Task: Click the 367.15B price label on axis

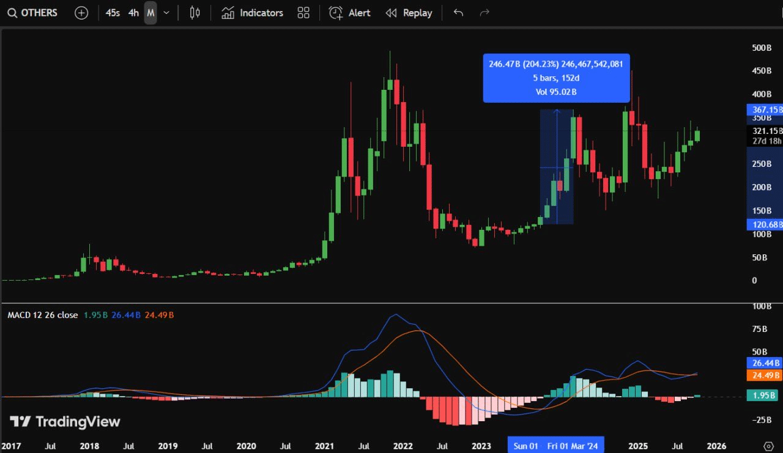Action: click(764, 110)
